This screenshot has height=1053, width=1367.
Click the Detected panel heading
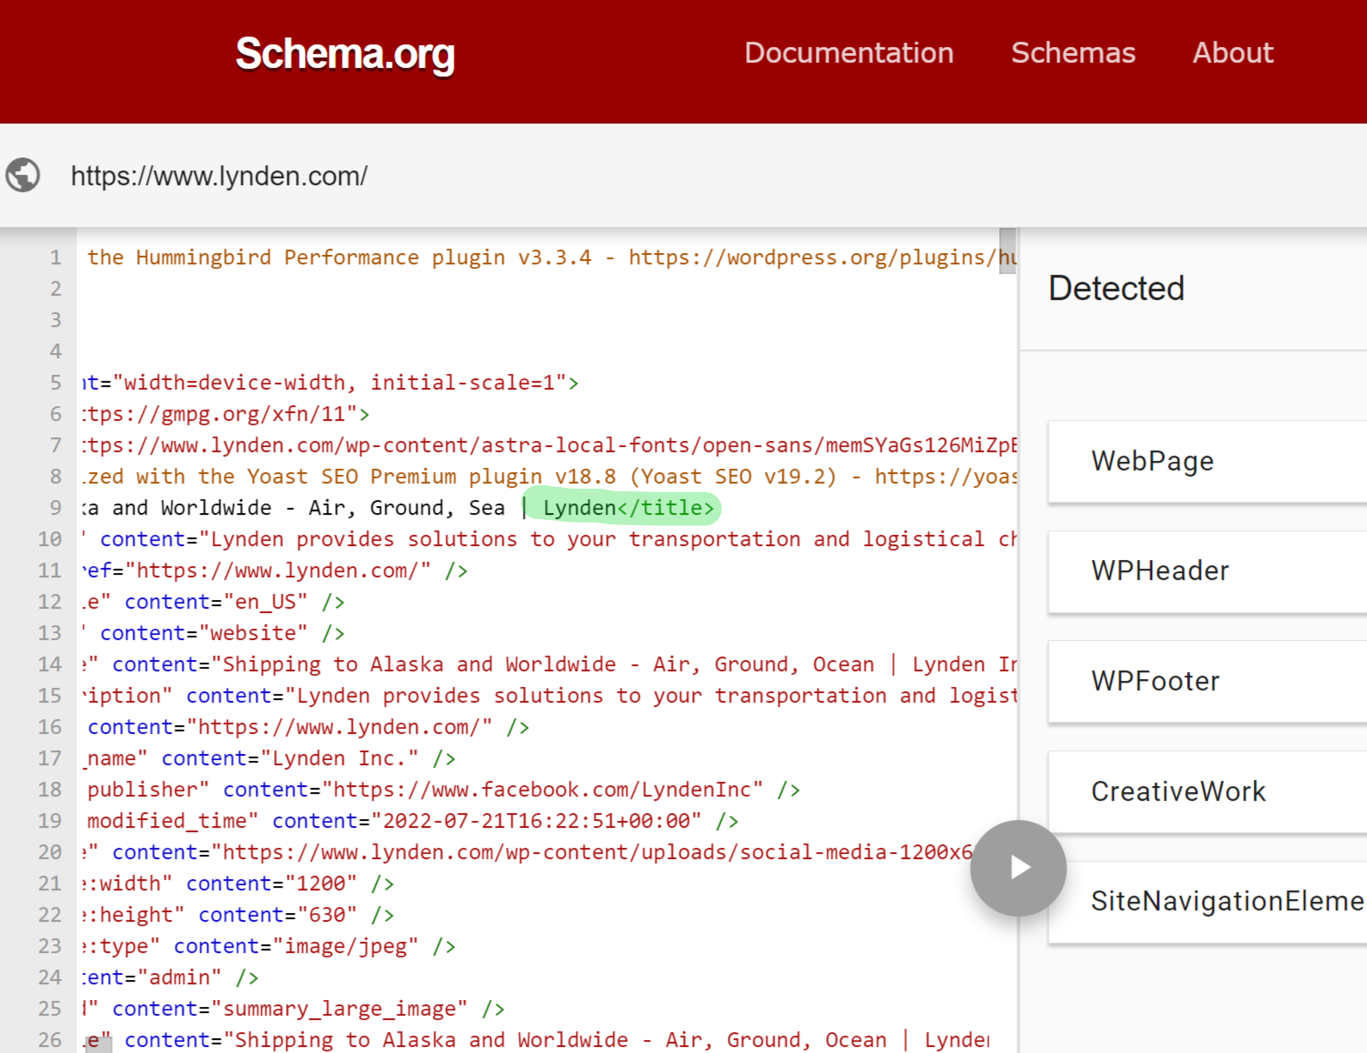point(1116,289)
